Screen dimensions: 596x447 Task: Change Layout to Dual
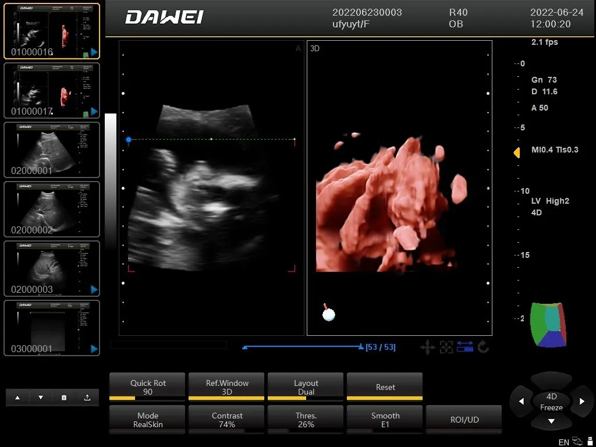pyautogui.click(x=306, y=386)
